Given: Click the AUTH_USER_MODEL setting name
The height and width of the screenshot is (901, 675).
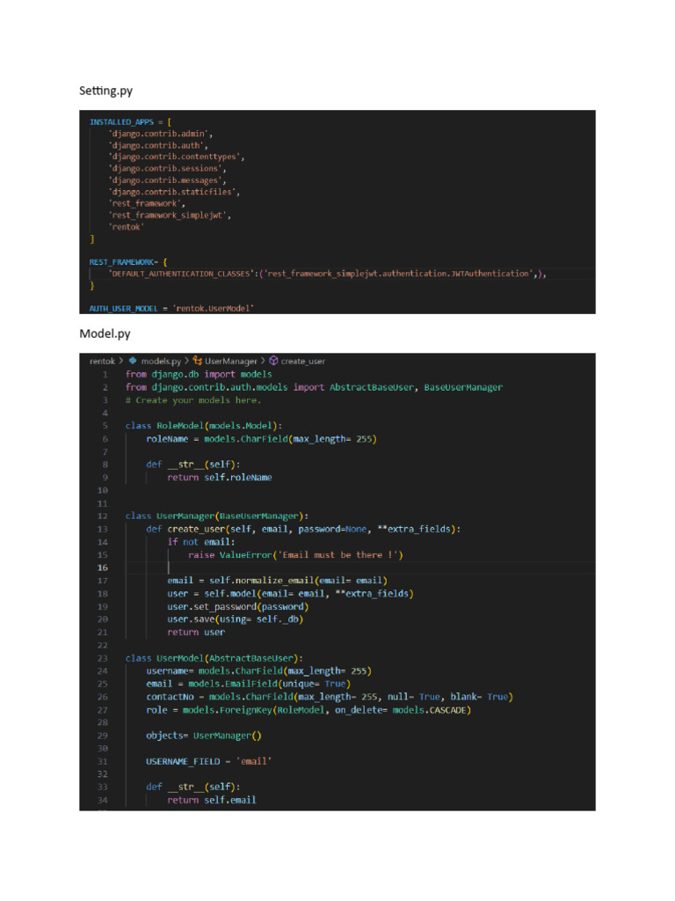Looking at the screenshot, I should click(123, 309).
